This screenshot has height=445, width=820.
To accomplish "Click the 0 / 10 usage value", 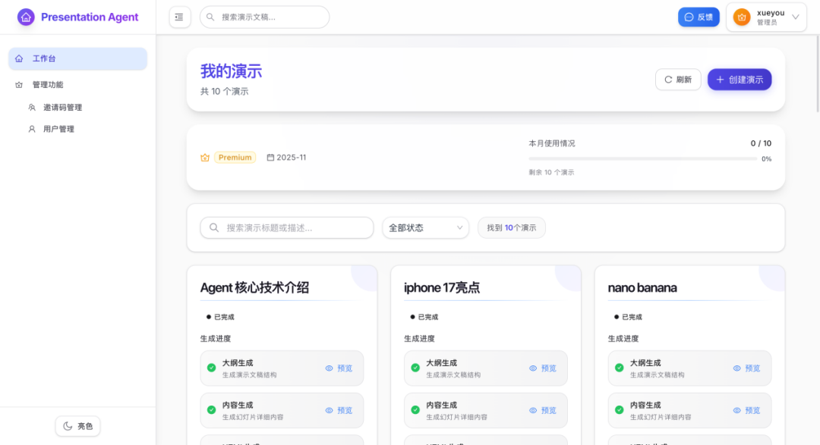I will 761,143.
